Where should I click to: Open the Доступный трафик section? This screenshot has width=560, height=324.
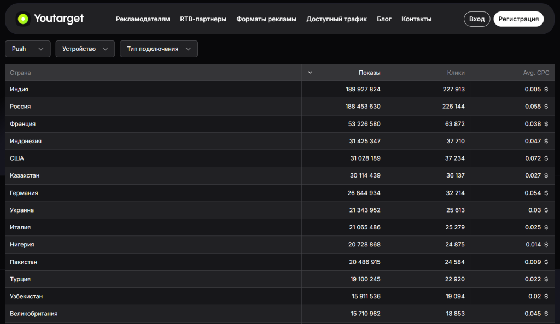[336, 19]
